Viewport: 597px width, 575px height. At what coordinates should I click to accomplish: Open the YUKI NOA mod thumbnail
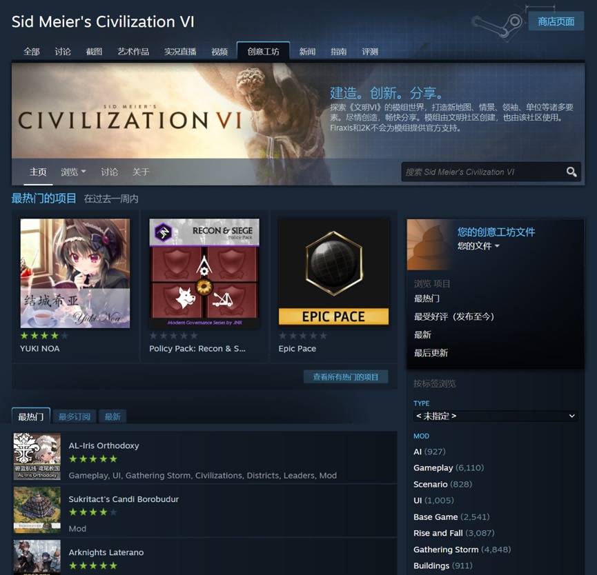click(x=75, y=273)
